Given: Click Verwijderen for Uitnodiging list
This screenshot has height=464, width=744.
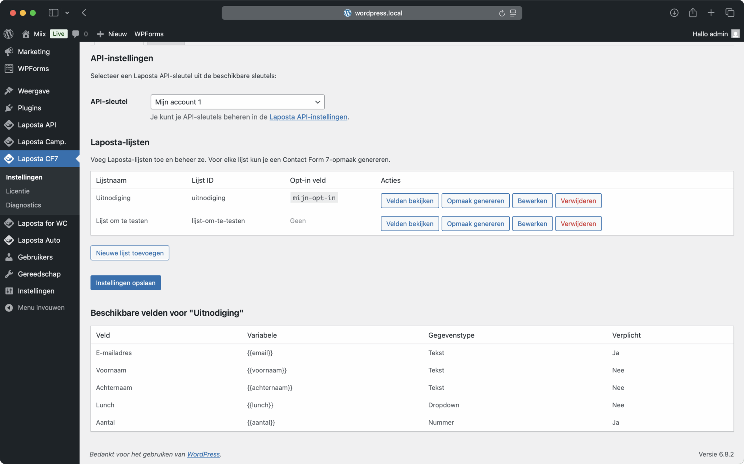Looking at the screenshot, I should 578,201.
